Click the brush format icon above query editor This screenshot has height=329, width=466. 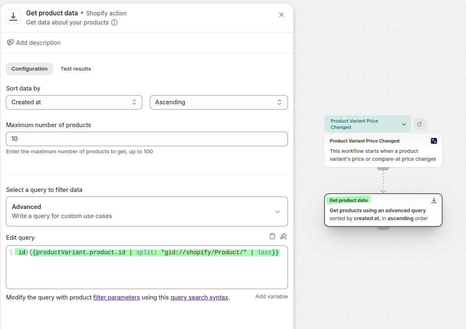coord(283,236)
